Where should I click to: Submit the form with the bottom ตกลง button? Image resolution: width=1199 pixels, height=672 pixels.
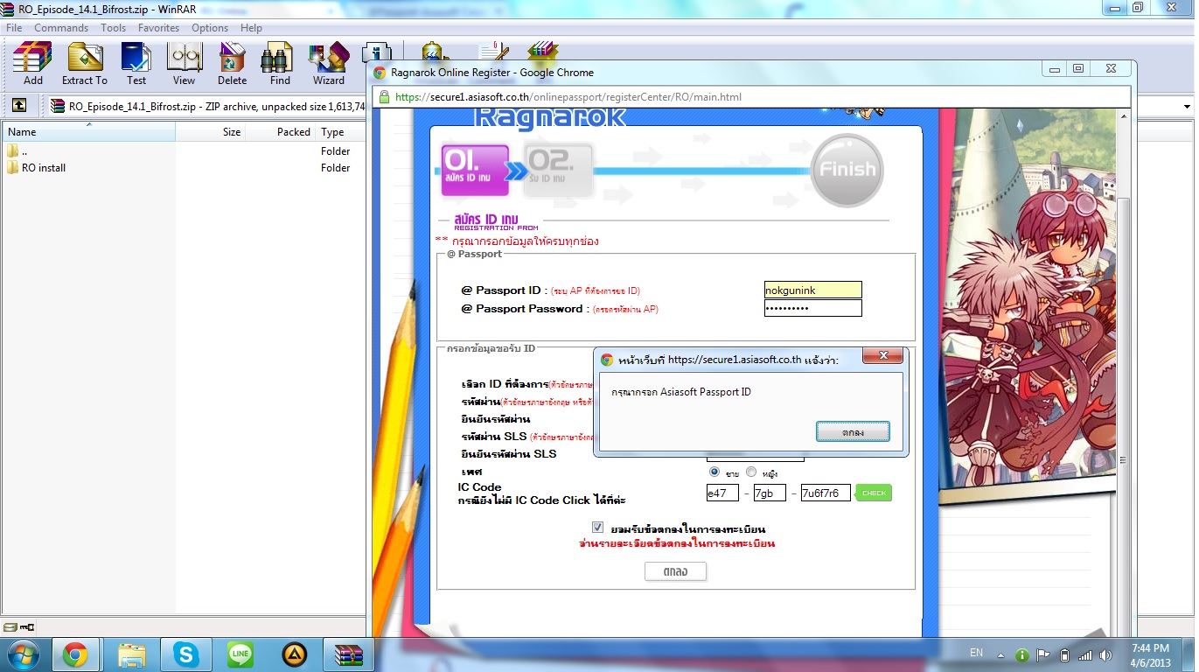coord(675,571)
